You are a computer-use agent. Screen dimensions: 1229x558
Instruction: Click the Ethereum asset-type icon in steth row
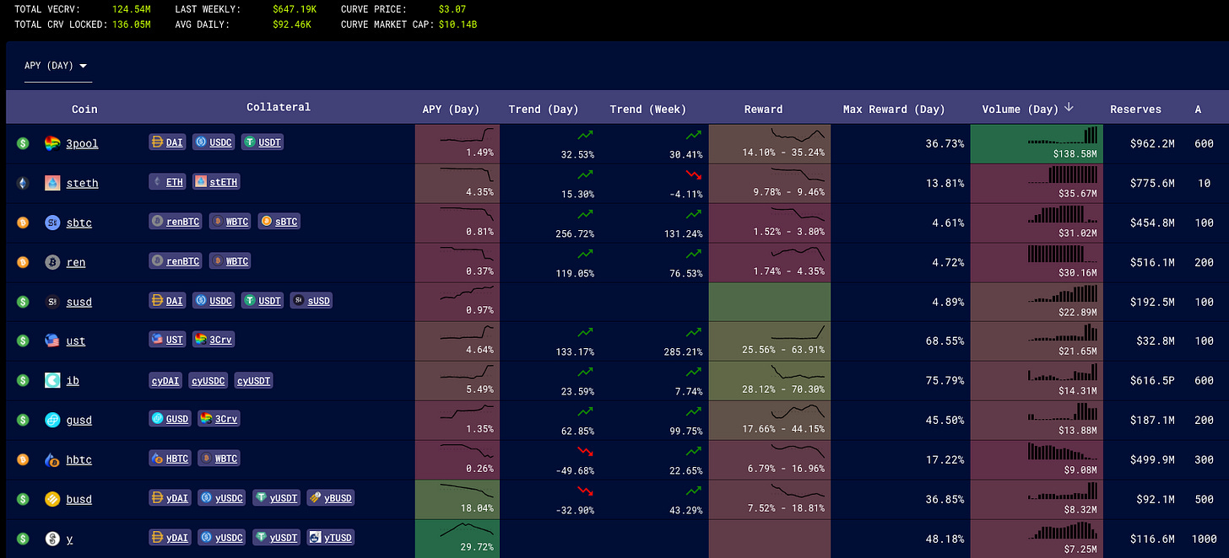pyautogui.click(x=23, y=183)
